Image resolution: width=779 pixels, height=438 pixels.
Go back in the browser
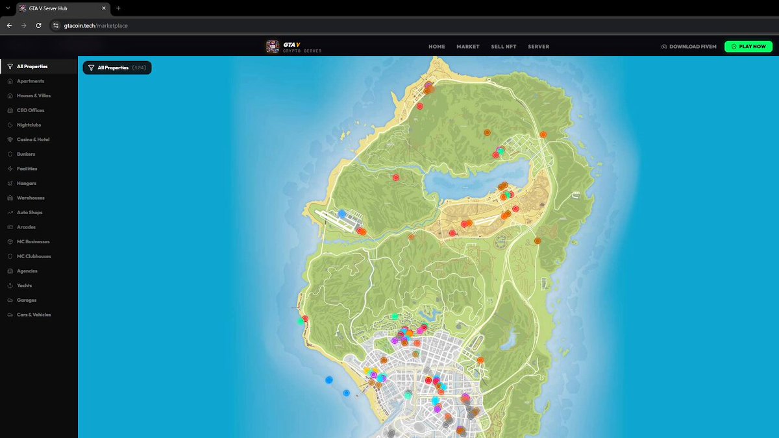coord(9,25)
